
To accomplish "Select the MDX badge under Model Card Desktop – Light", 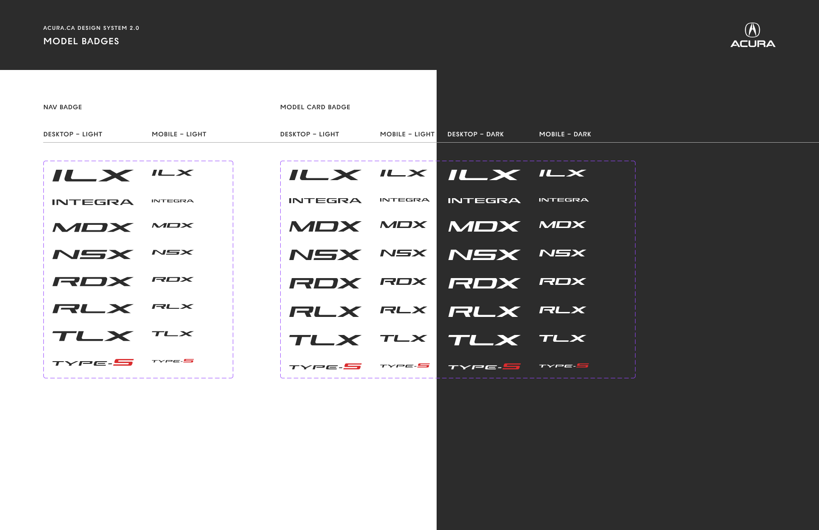I will click(x=325, y=226).
